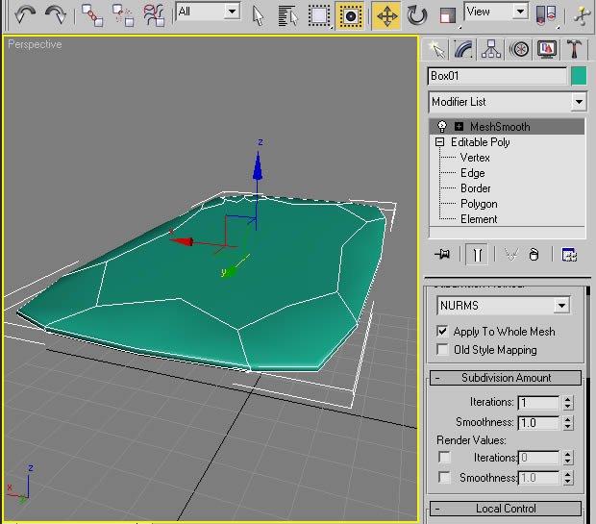Collapse the Local Control rollout
This screenshot has width=596, height=524.
tap(506, 509)
